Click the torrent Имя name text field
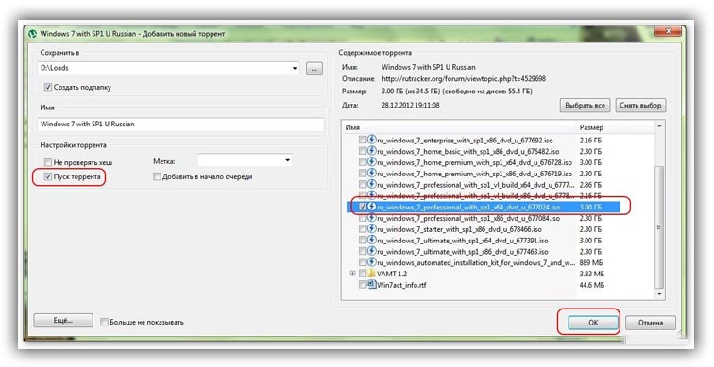The height and width of the screenshot is (367, 714). click(x=181, y=125)
